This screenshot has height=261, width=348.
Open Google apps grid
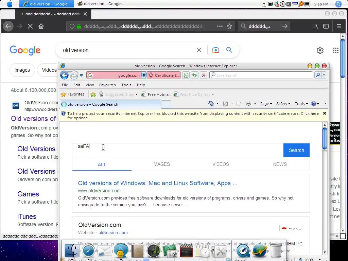pyautogui.click(x=335, y=50)
